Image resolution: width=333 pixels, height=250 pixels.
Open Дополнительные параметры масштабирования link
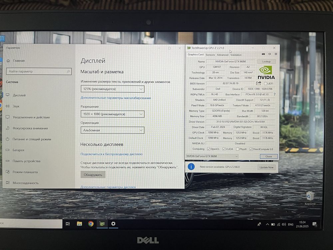click(116, 98)
